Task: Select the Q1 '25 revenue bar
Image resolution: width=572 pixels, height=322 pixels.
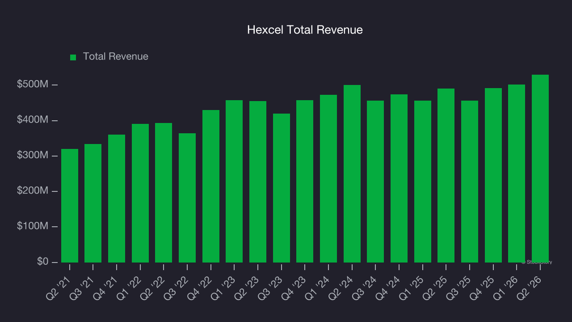Action: point(423,182)
